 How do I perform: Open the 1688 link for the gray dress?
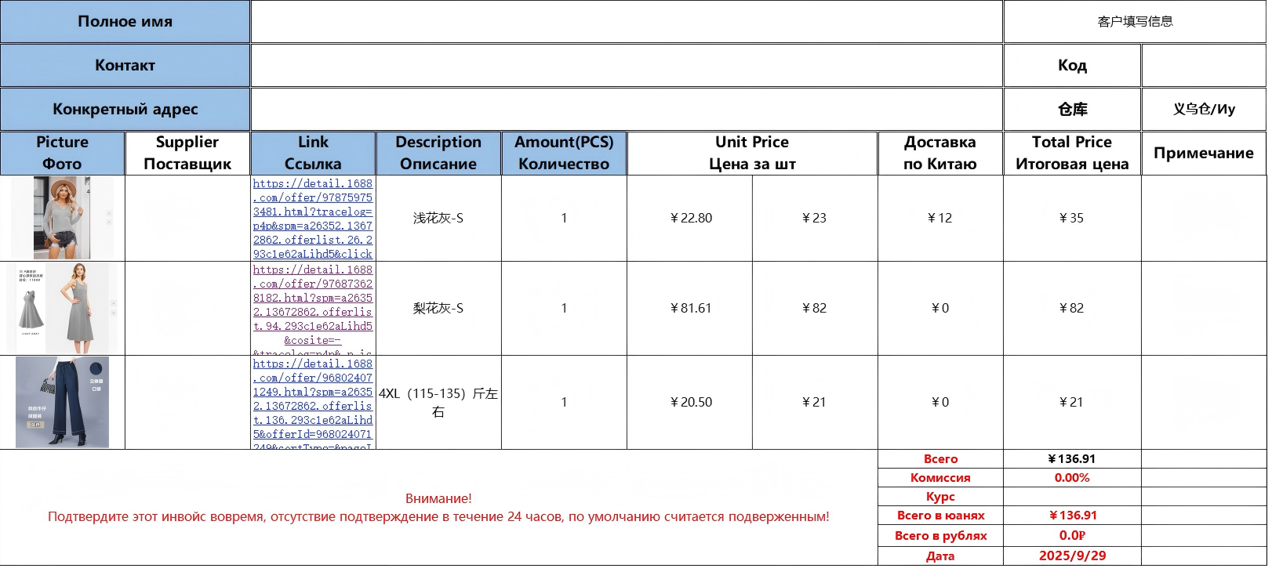313,306
